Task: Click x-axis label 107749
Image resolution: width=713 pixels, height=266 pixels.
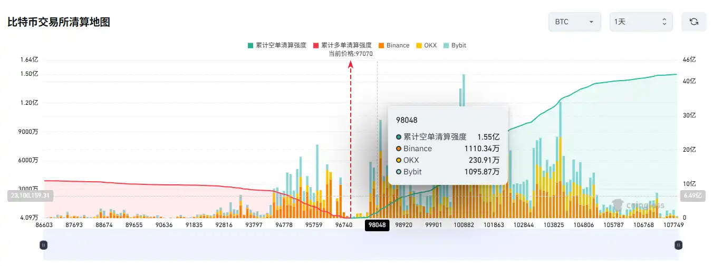Action: click(x=673, y=225)
